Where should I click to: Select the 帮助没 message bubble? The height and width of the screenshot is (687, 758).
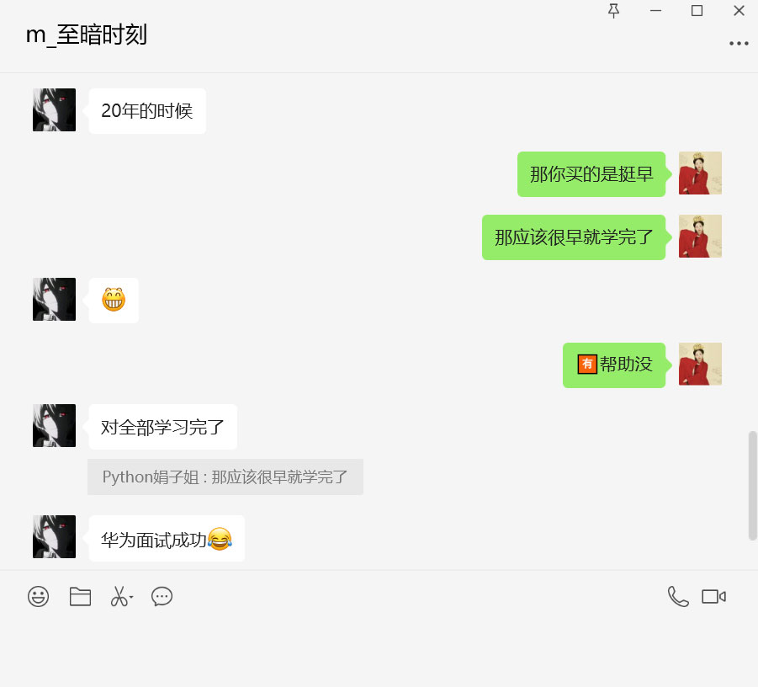(614, 365)
